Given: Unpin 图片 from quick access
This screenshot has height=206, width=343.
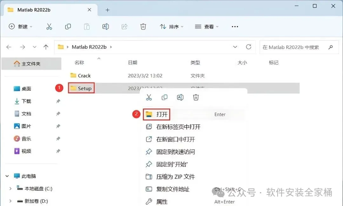Looking at the screenshot, I should tap(58, 126).
